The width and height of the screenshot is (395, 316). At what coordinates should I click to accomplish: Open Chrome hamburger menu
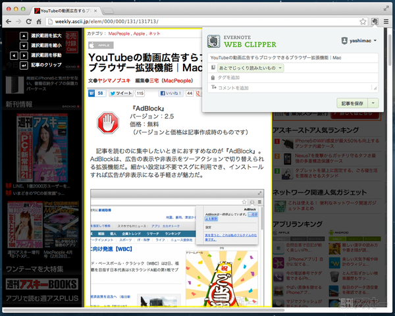point(386,22)
